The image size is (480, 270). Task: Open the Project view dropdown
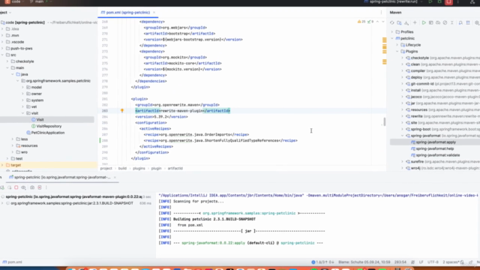[x=5, y=13]
